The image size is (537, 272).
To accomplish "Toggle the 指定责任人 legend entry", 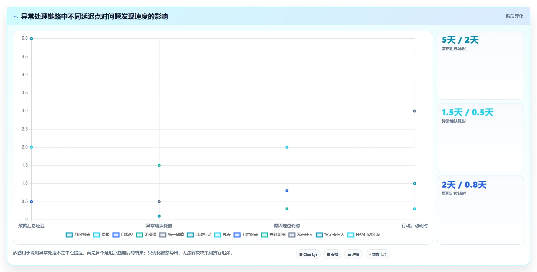I will coord(330,235).
